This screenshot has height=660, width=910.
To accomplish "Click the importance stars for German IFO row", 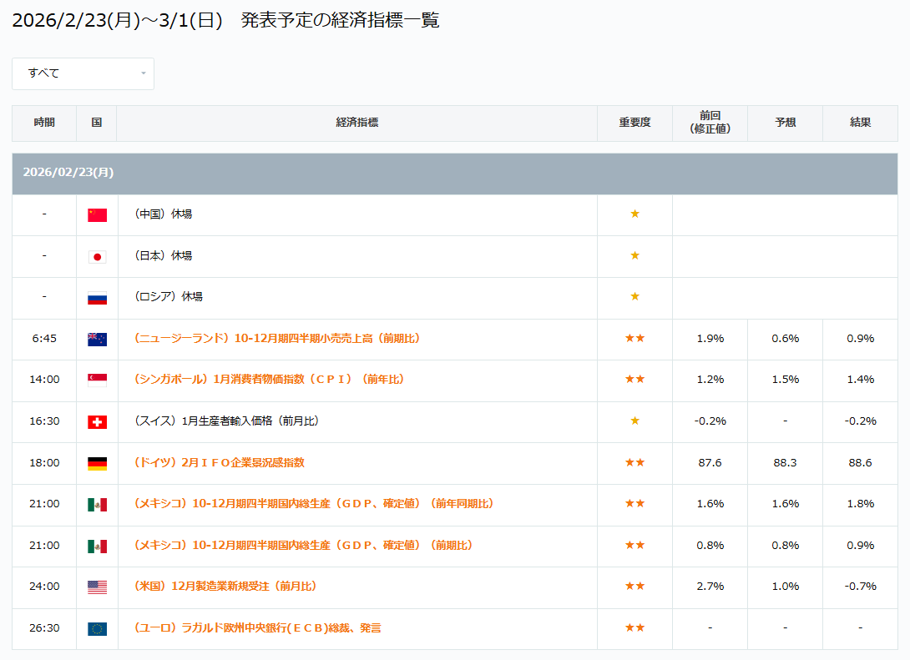I will tap(634, 463).
